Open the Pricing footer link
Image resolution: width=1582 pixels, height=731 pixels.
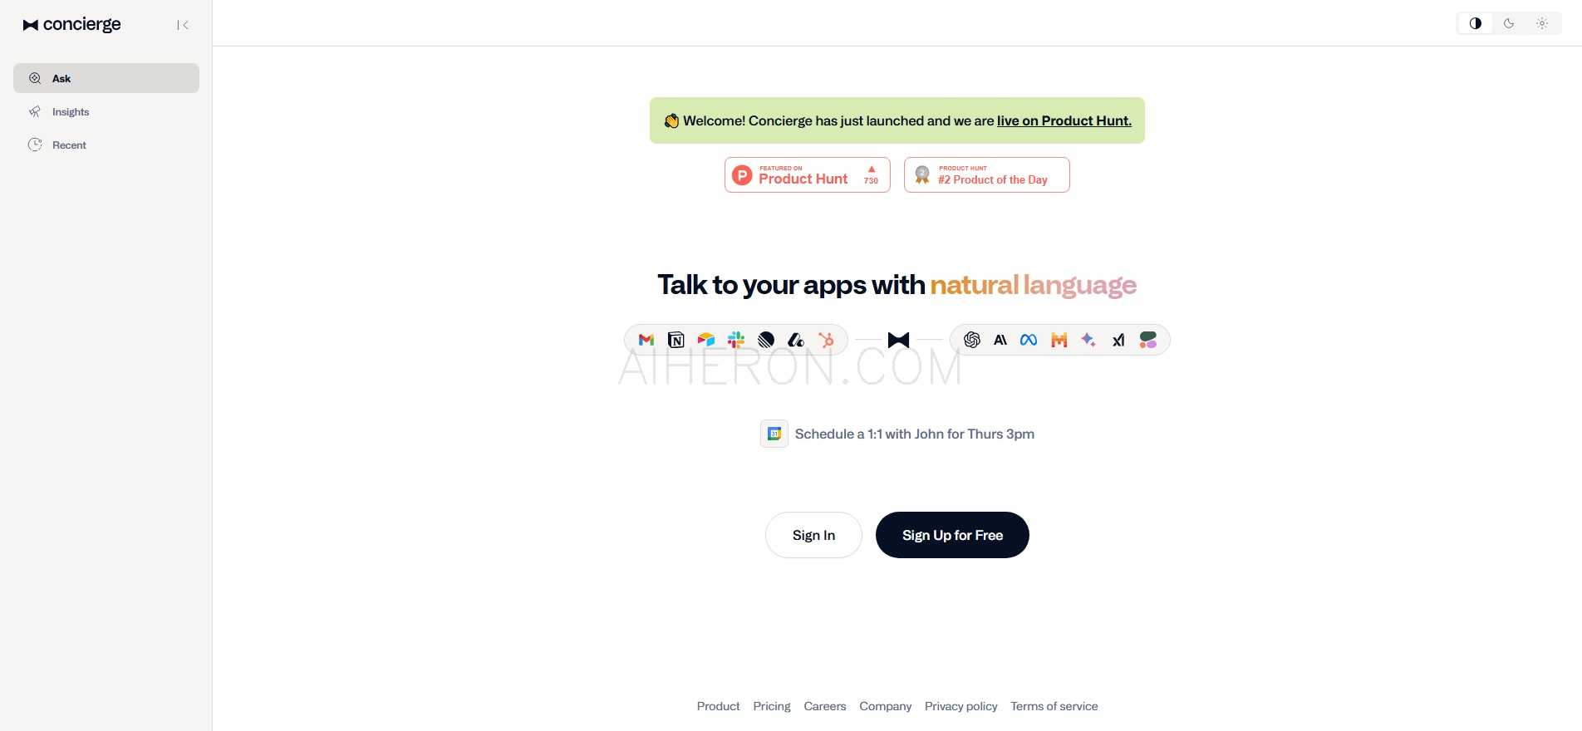(772, 706)
